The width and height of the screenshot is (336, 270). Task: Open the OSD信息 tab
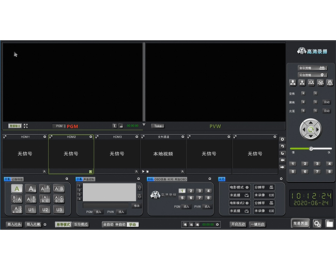(x=160, y=179)
